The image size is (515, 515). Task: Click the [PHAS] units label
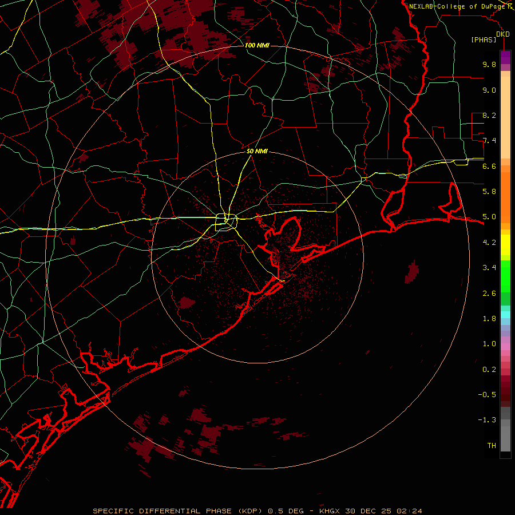[x=484, y=40]
